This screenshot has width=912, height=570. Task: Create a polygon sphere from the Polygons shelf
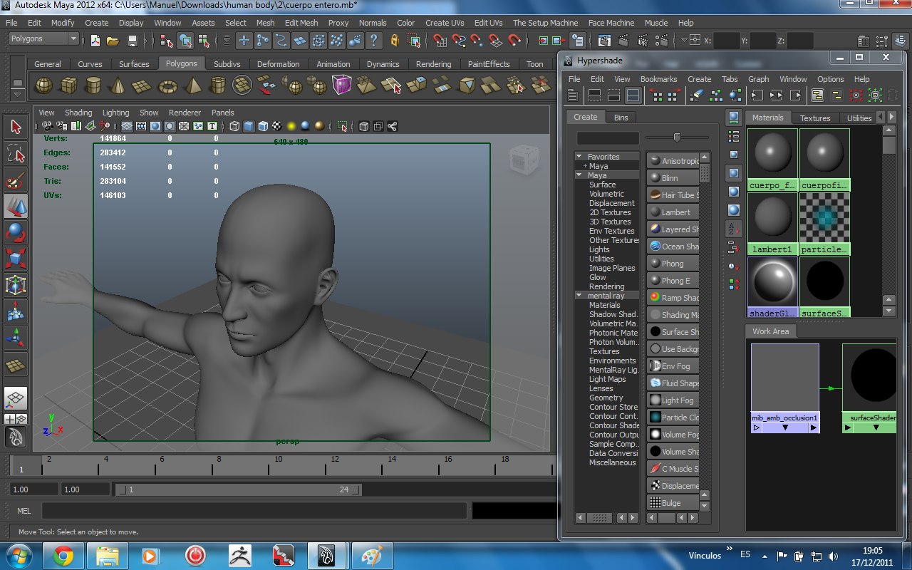pyautogui.click(x=44, y=85)
